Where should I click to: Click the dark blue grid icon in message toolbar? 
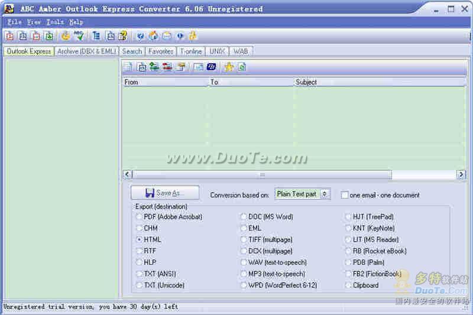point(212,67)
